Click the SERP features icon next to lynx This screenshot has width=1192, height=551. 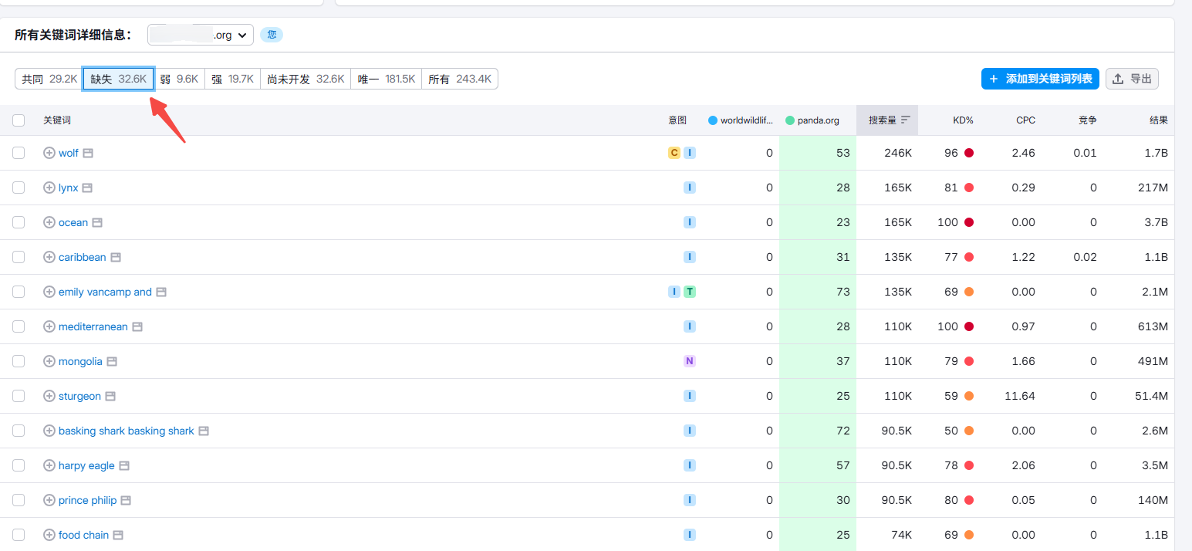coord(86,187)
